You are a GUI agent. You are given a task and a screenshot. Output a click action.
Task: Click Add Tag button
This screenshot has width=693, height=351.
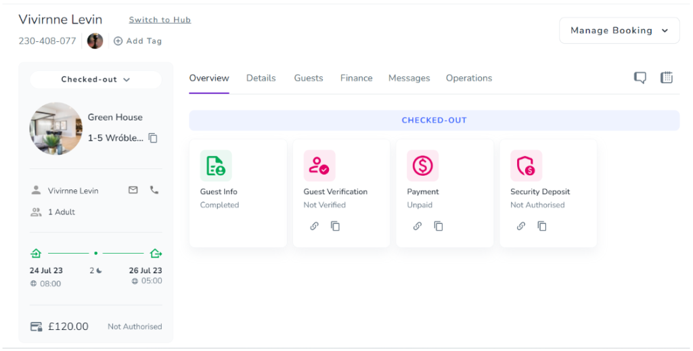138,41
